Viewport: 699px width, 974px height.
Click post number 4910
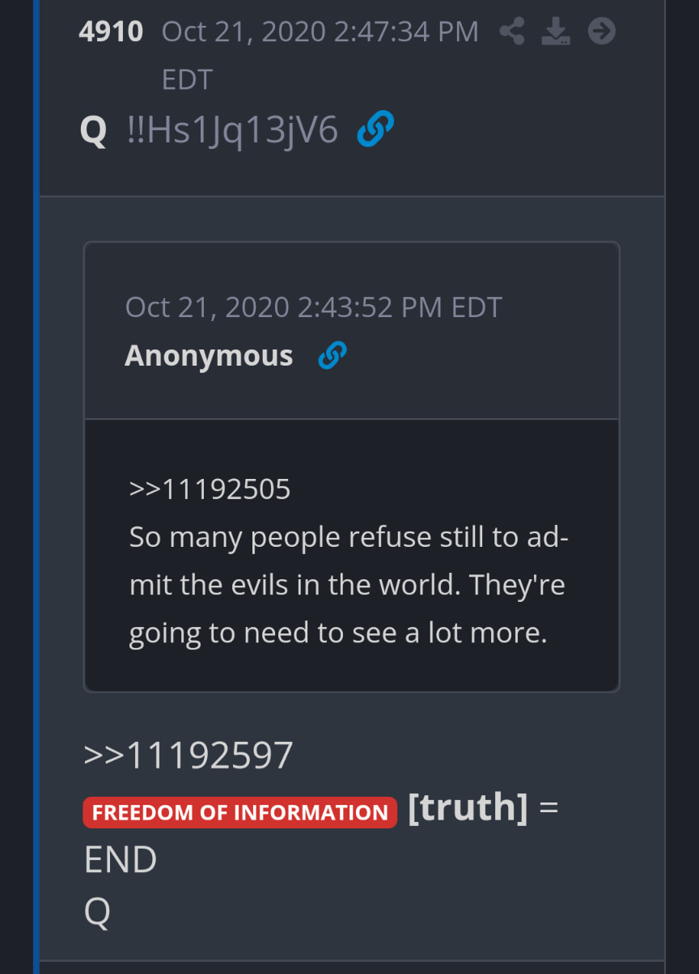pyautogui.click(x=112, y=32)
